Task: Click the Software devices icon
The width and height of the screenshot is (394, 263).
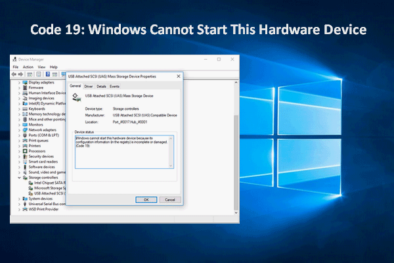Action: [25, 167]
